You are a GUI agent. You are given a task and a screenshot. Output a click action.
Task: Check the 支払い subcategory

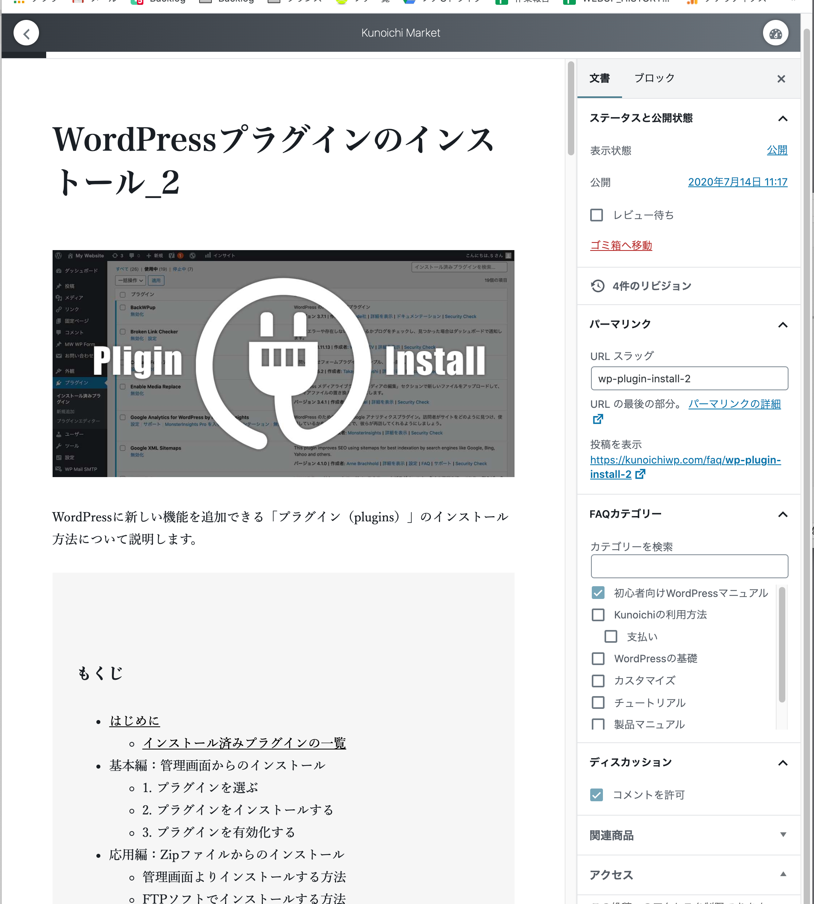click(x=611, y=636)
